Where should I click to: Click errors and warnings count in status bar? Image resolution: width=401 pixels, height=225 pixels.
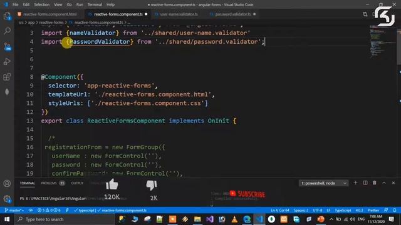point(49,210)
